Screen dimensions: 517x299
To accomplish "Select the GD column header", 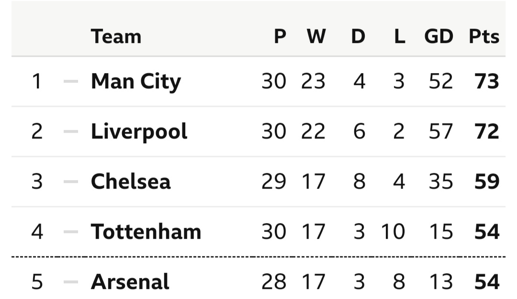I will [x=438, y=36].
